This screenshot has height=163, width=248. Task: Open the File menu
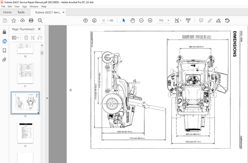3,6
